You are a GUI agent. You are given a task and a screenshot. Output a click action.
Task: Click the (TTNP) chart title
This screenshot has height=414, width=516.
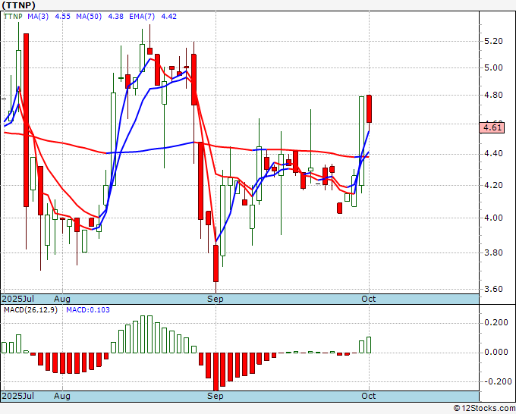coord(18,5)
